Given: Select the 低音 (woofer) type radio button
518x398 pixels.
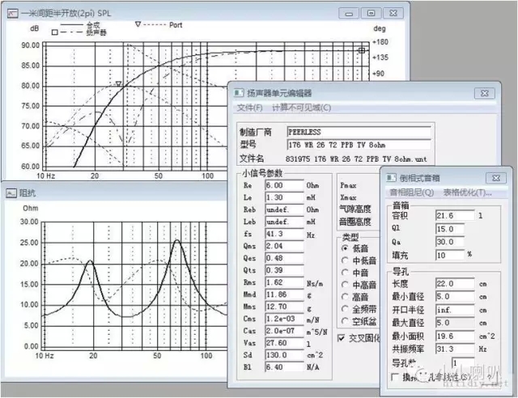Looking at the screenshot, I should [x=344, y=248].
